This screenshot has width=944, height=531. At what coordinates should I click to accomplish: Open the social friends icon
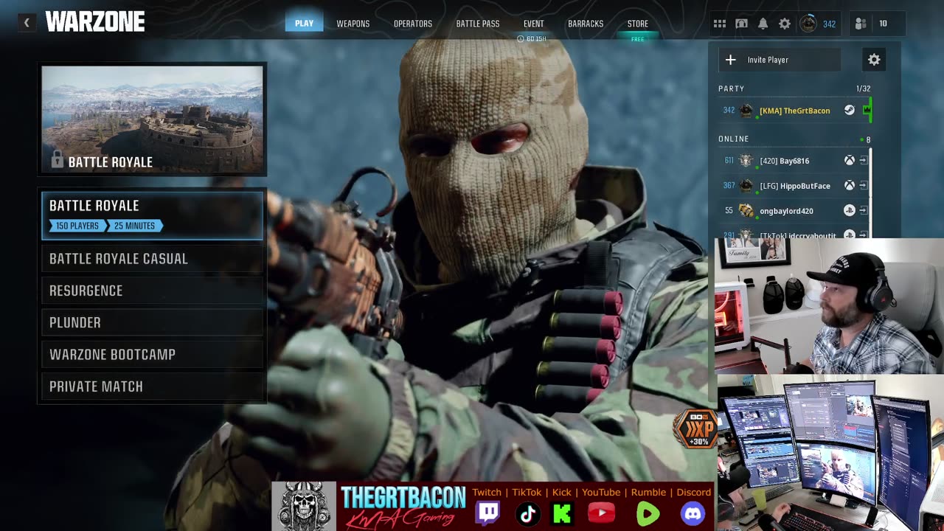[x=860, y=24]
